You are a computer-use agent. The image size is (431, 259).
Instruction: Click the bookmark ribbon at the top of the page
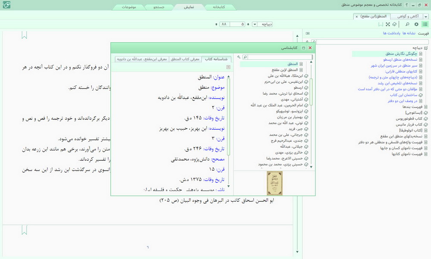coord(24,35)
